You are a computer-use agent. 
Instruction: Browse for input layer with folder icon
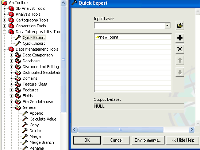tap(180, 25)
